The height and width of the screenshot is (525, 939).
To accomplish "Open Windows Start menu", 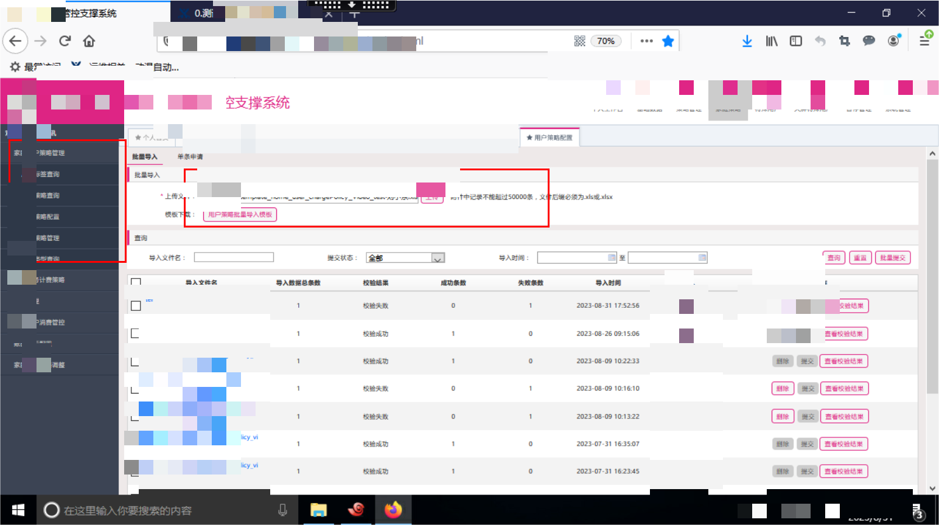I will click(18, 510).
